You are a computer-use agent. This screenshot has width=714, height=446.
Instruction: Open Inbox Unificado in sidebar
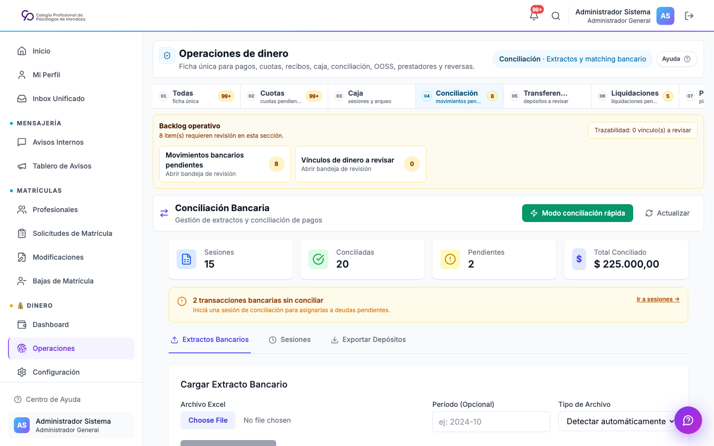(71, 99)
